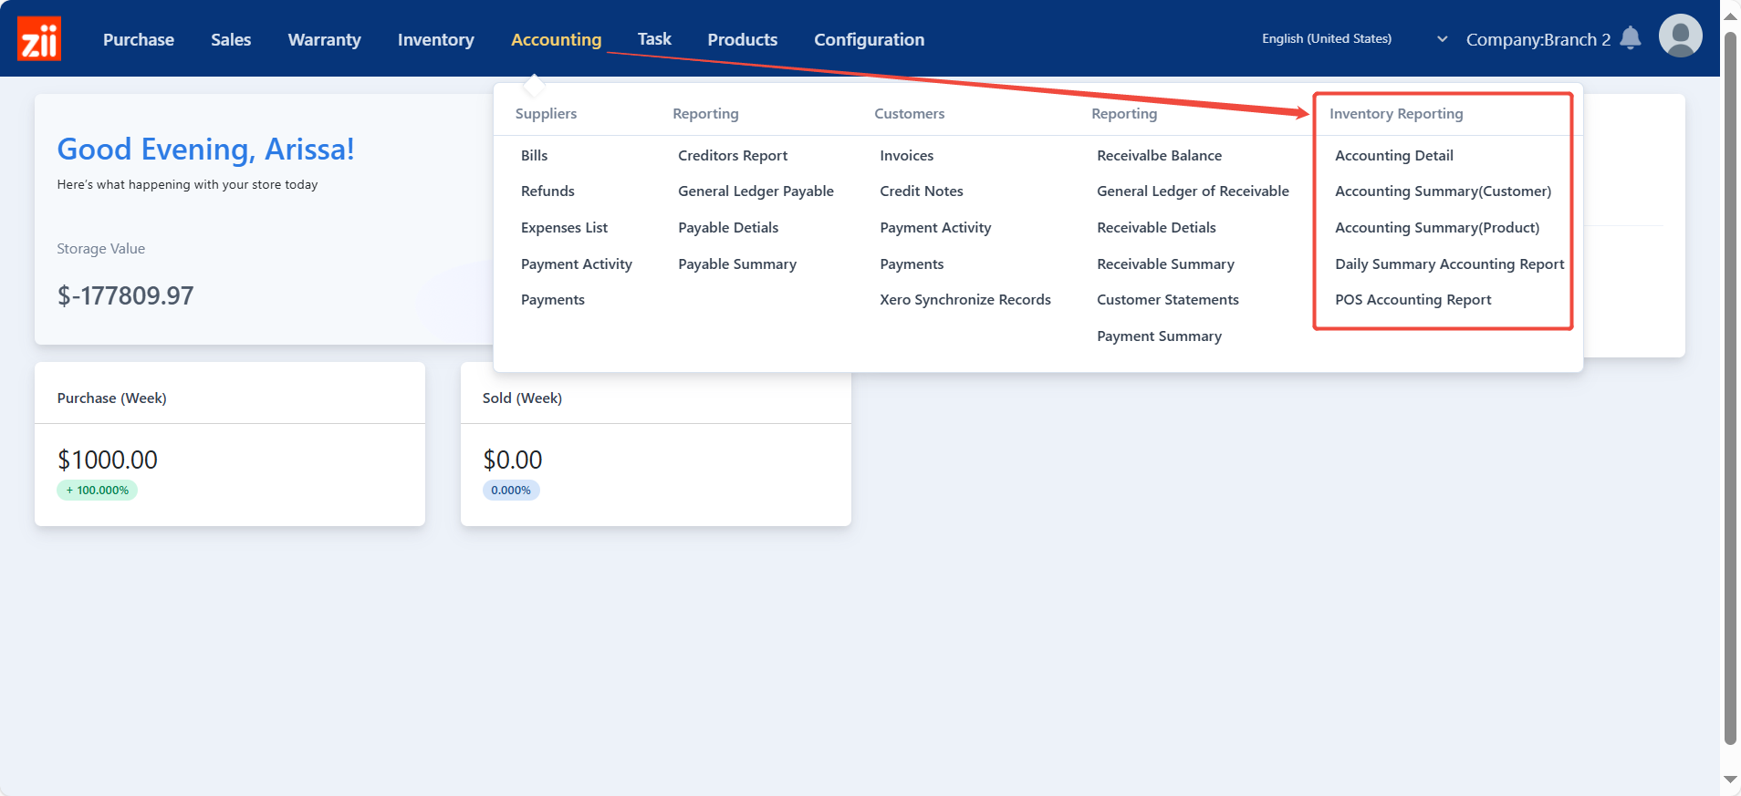Click the $1000.00 purchase amount
This screenshot has height=796, width=1741.
pyautogui.click(x=108, y=460)
